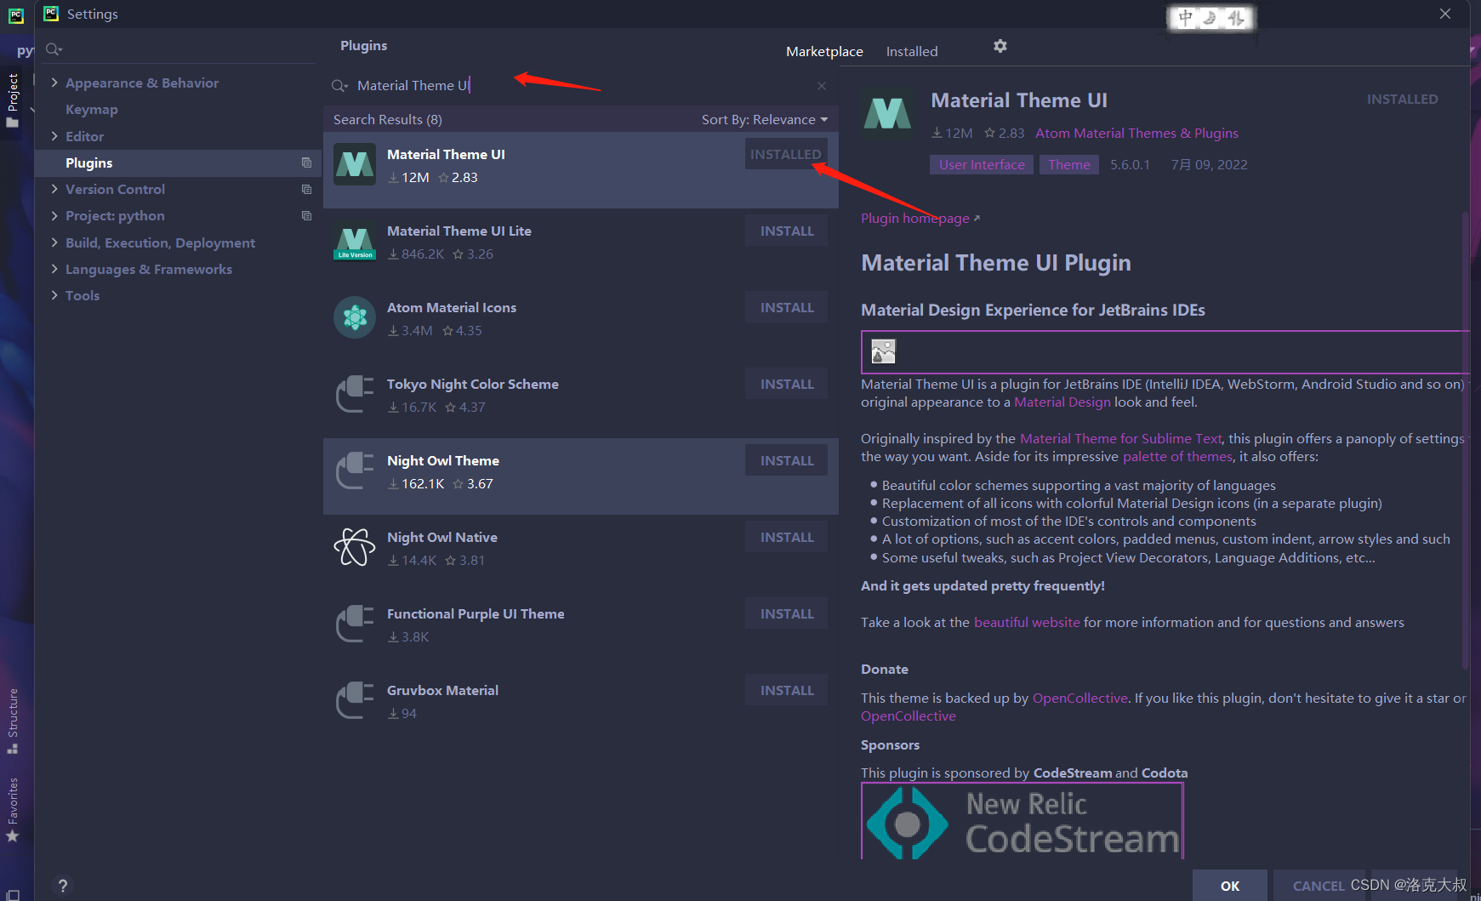Viewport: 1481px width, 901px height.
Task: Open the Plugin homepage link
Action: (x=914, y=218)
